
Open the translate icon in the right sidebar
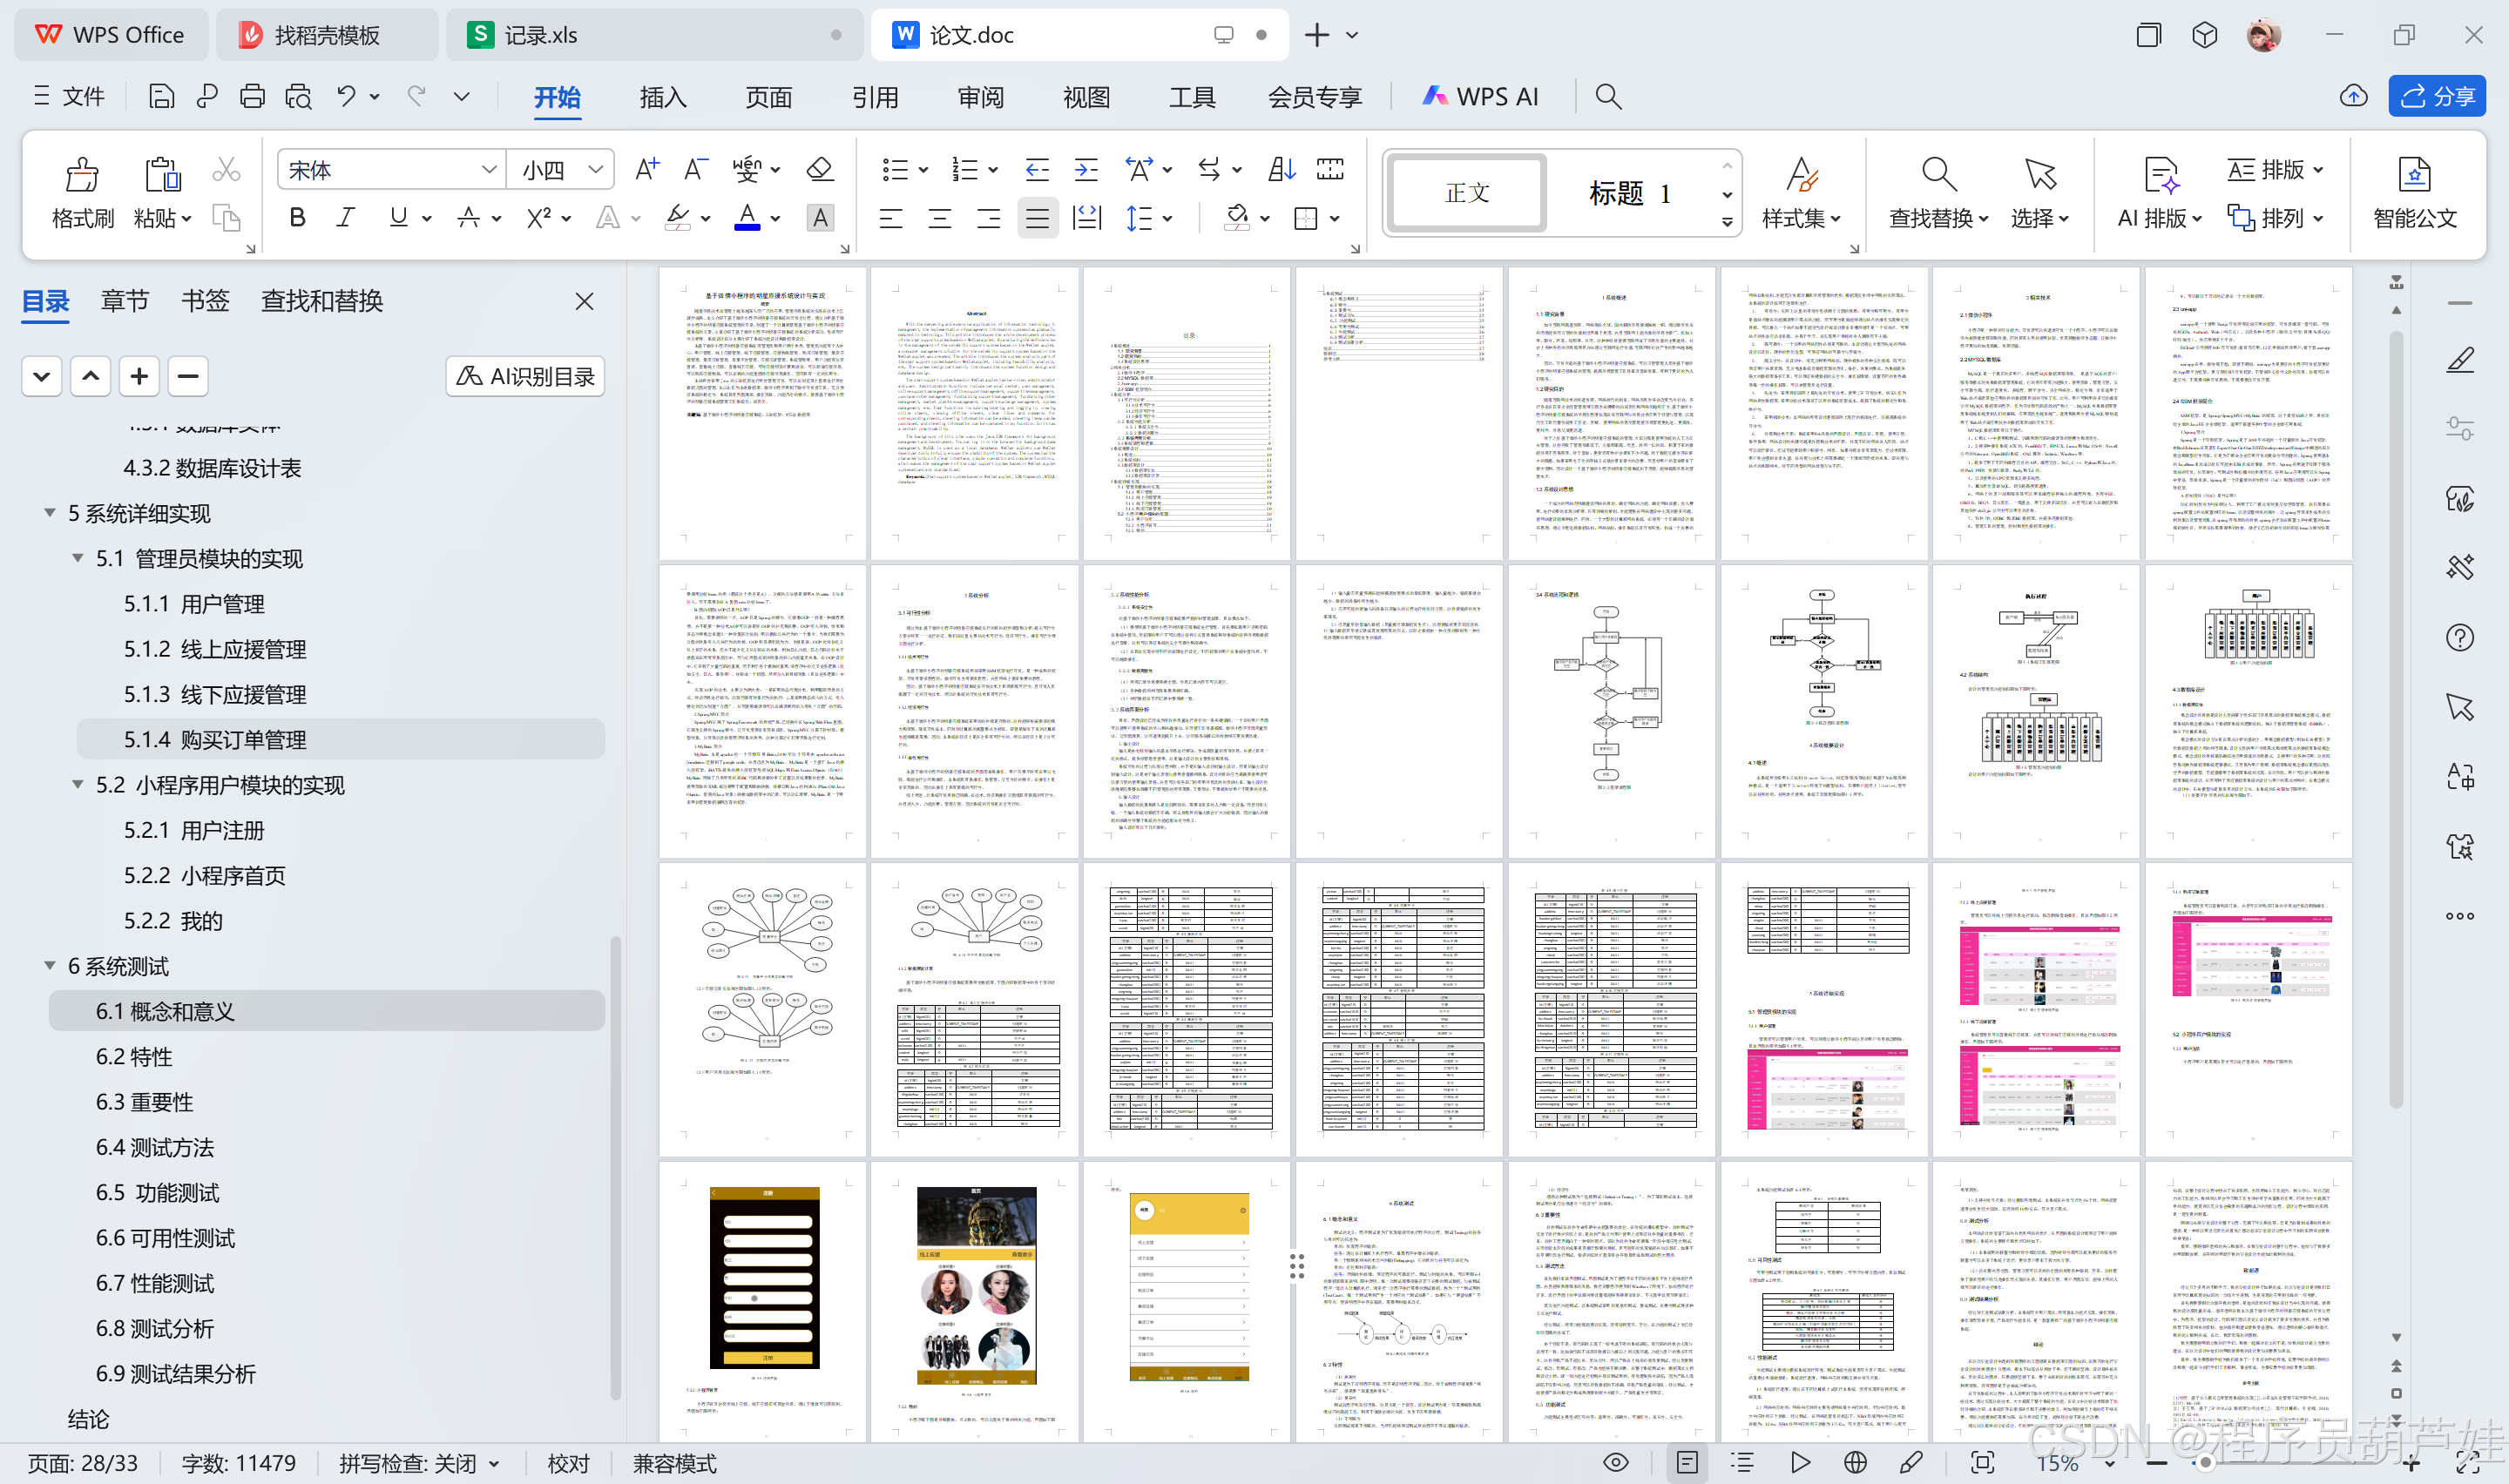coord(2460,777)
